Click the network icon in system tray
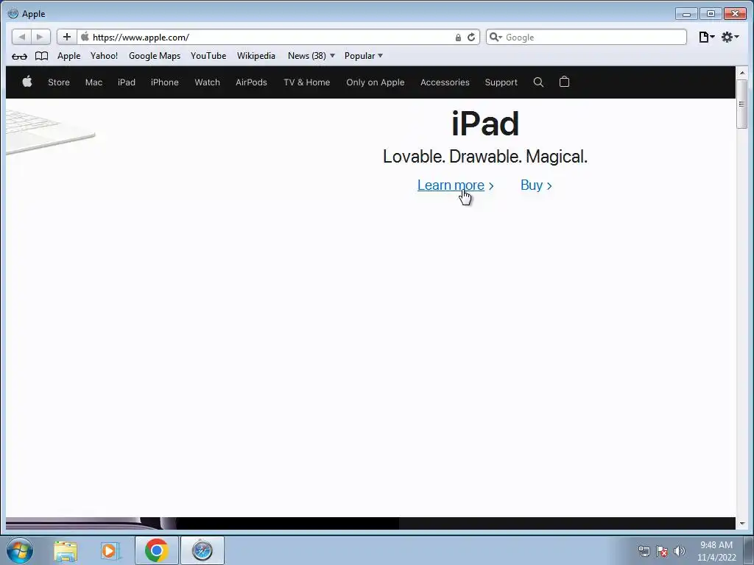Image resolution: width=754 pixels, height=565 pixels. (644, 551)
